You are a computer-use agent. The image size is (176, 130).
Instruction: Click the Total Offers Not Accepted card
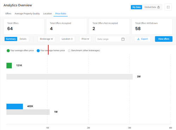109,26
